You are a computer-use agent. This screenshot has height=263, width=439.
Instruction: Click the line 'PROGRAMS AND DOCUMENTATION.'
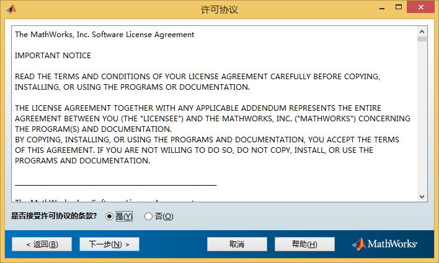82,161
